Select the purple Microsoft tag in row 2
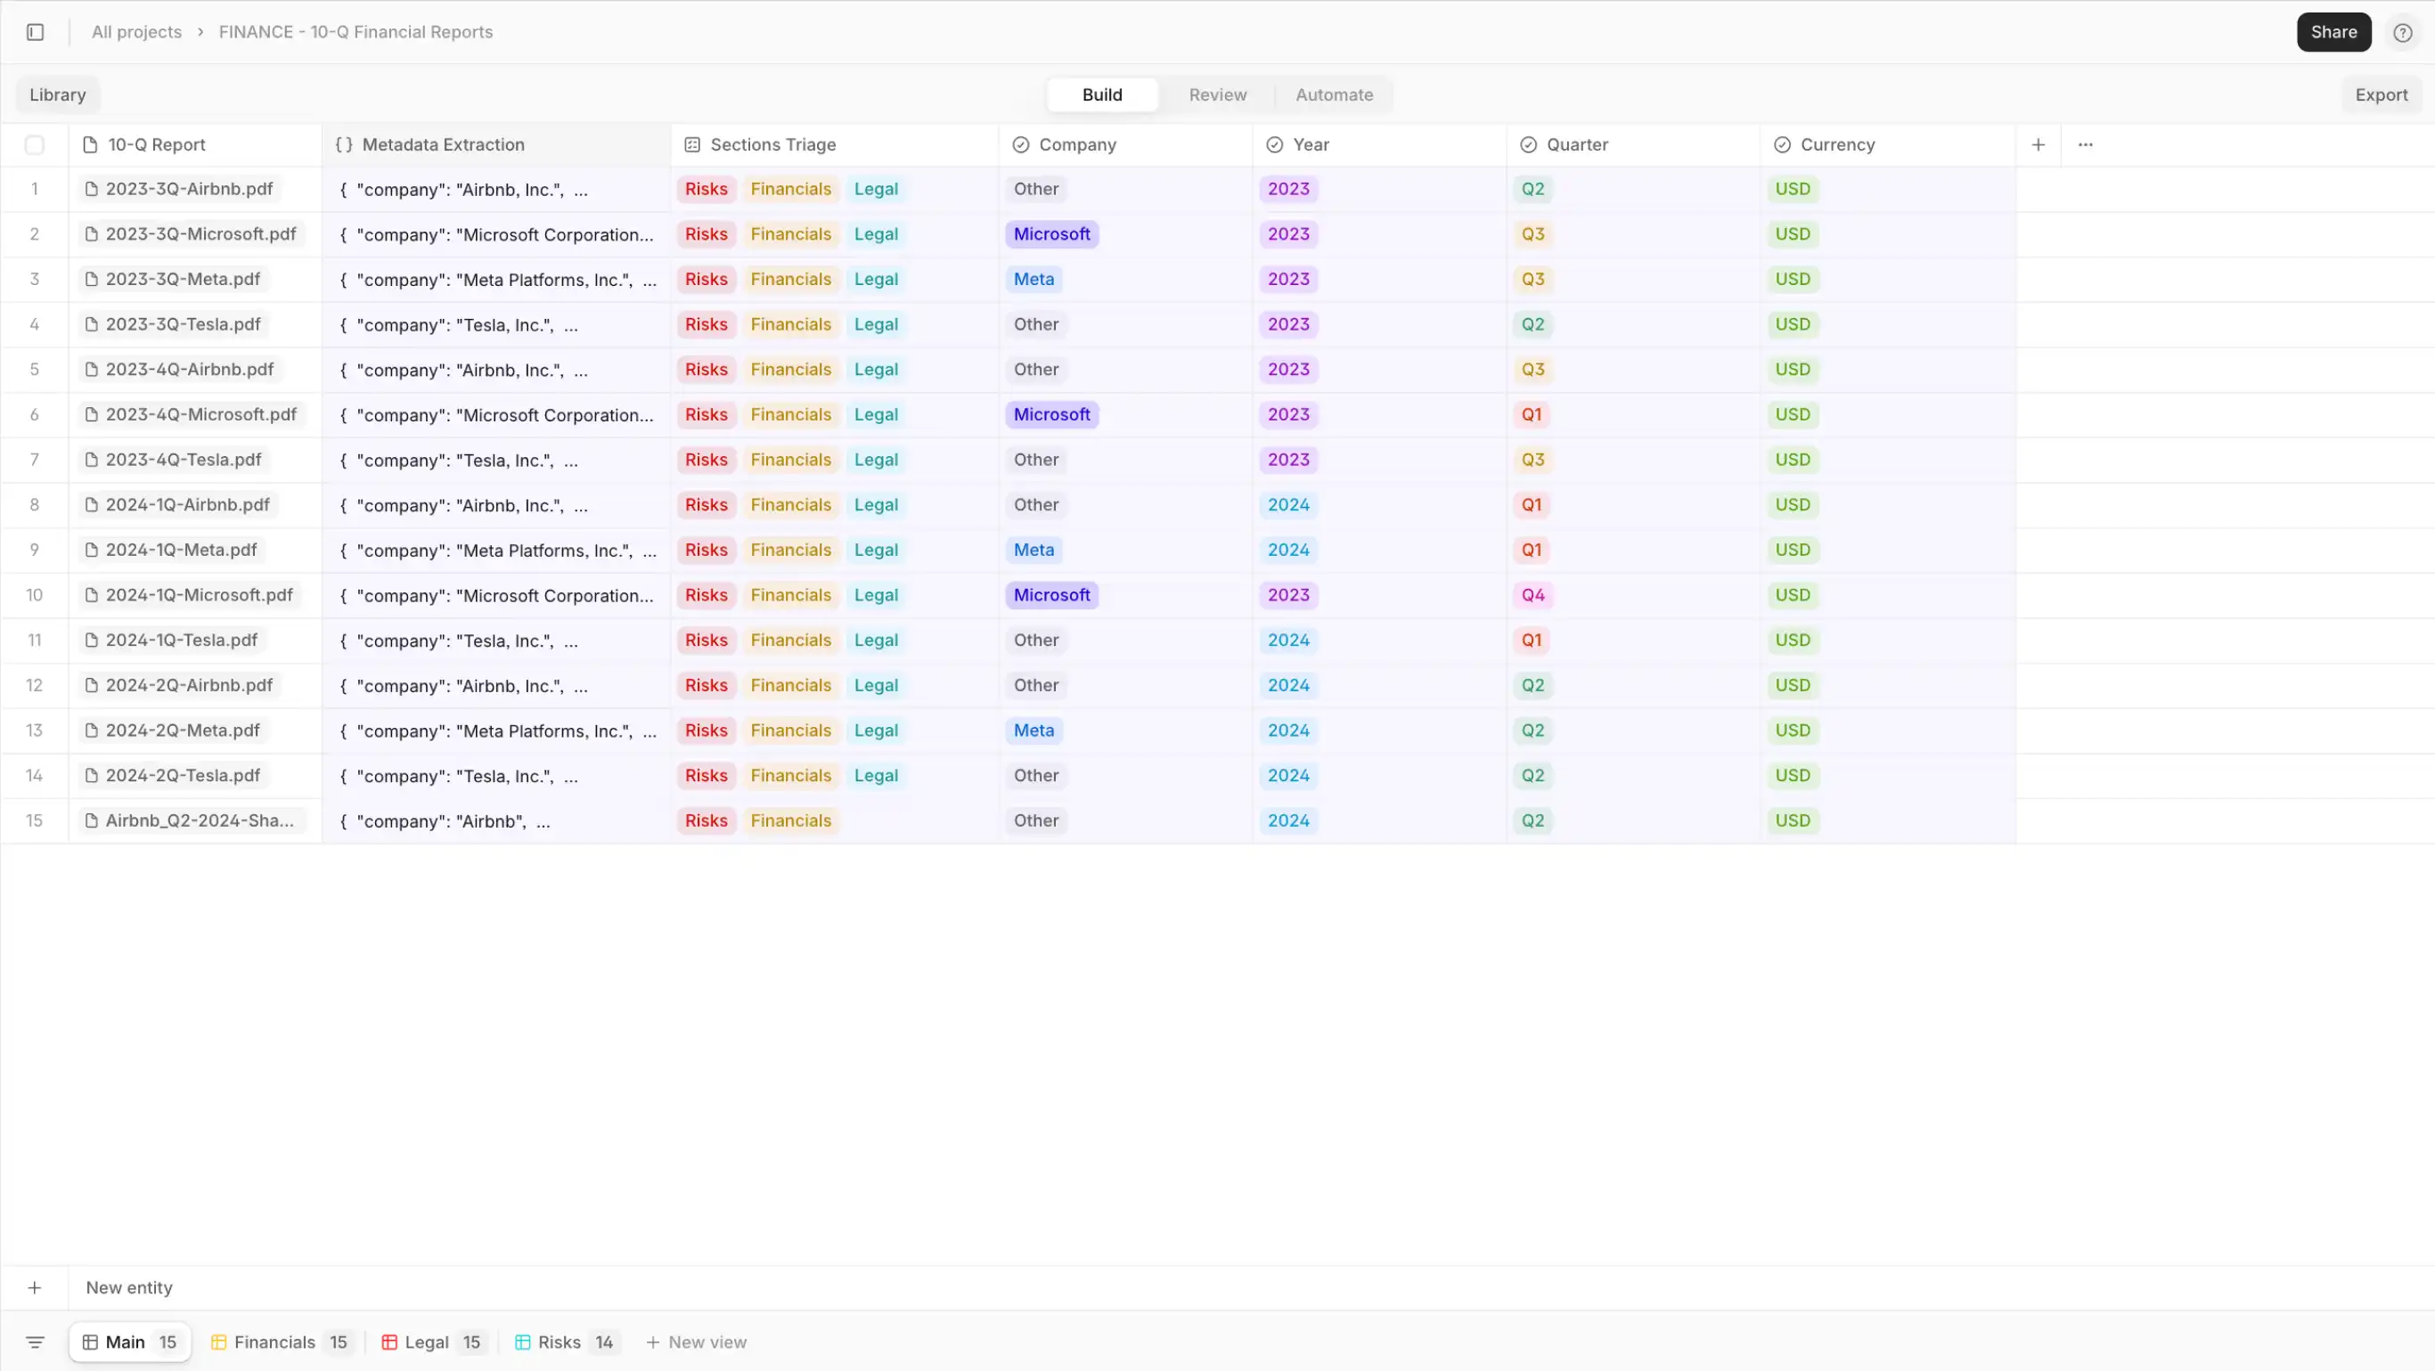 (x=1051, y=234)
